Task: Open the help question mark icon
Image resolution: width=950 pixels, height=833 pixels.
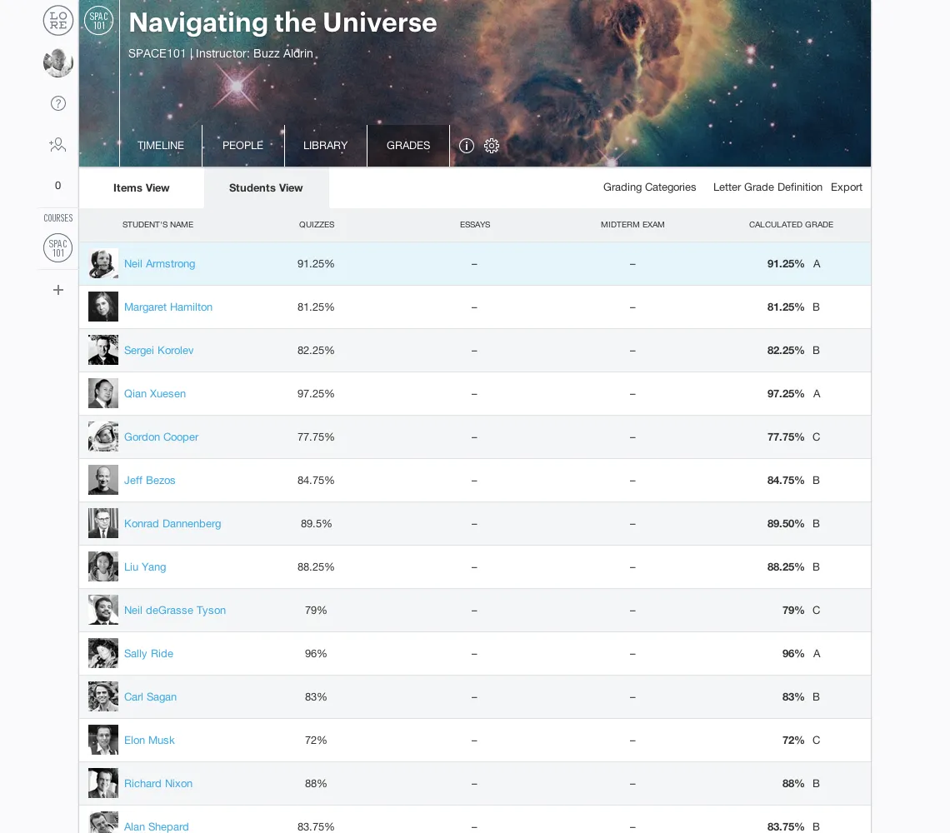Action: coord(58,103)
